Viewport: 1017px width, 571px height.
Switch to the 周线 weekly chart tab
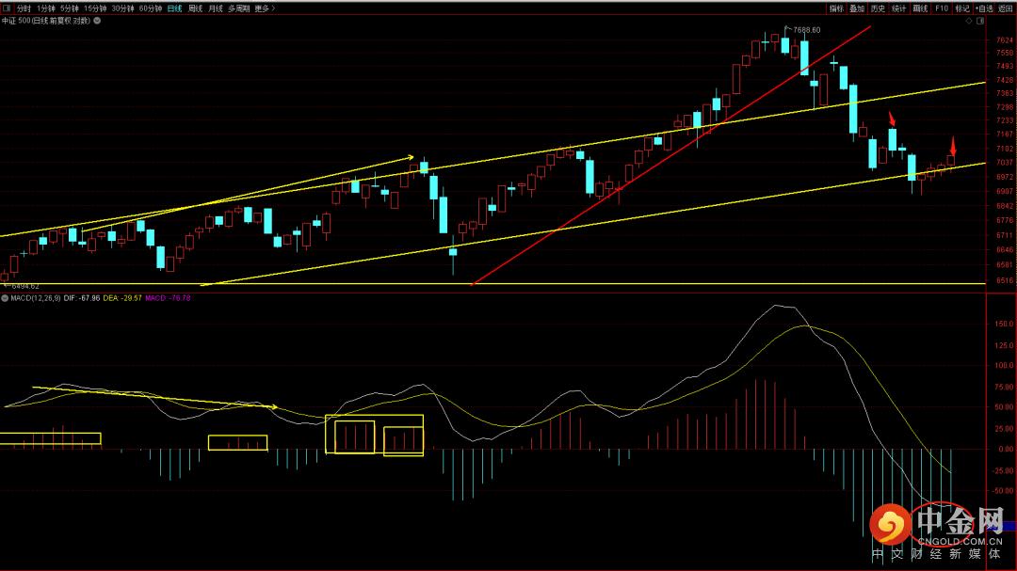[195, 8]
